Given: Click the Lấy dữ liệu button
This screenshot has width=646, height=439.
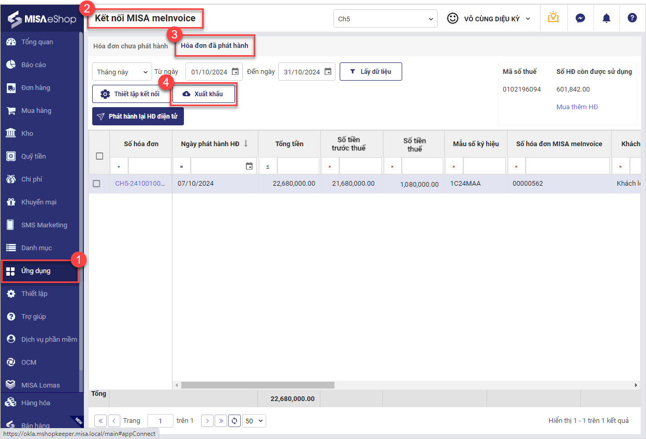Looking at the screenshot, I should [370, 72].
